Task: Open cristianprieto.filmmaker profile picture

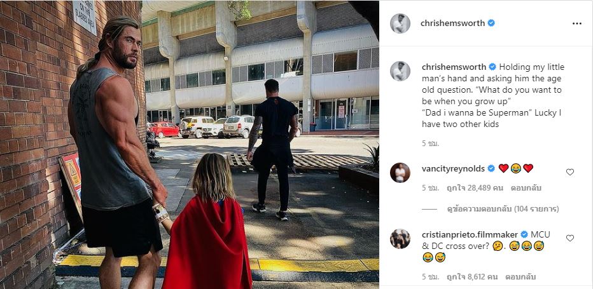Action: tap(400, 239)
